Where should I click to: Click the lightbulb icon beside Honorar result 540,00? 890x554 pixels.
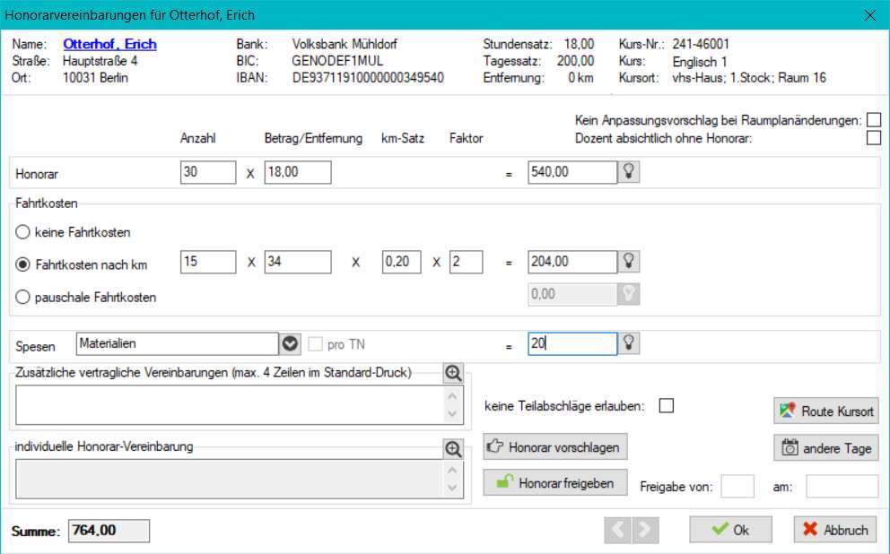[629, 172]
